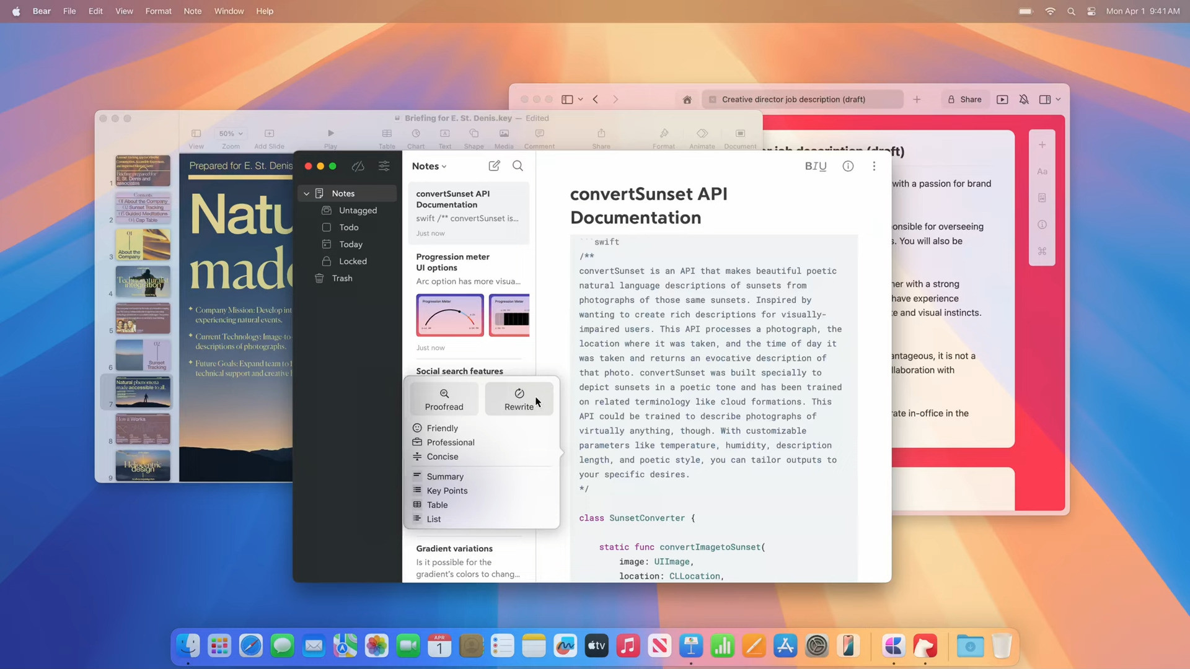
Task: Click the search icon in Notes panel
Action: point(518,166)
